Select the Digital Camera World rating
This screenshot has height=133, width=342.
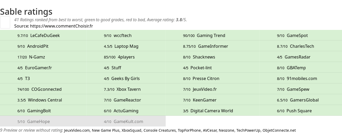click(x=208, y=111)
